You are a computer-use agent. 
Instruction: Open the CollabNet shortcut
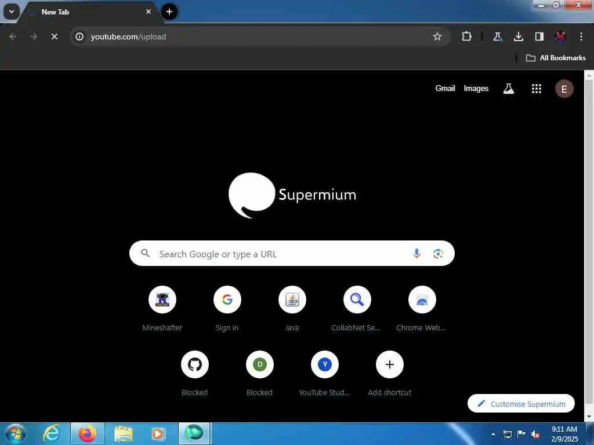pos(357,309)
